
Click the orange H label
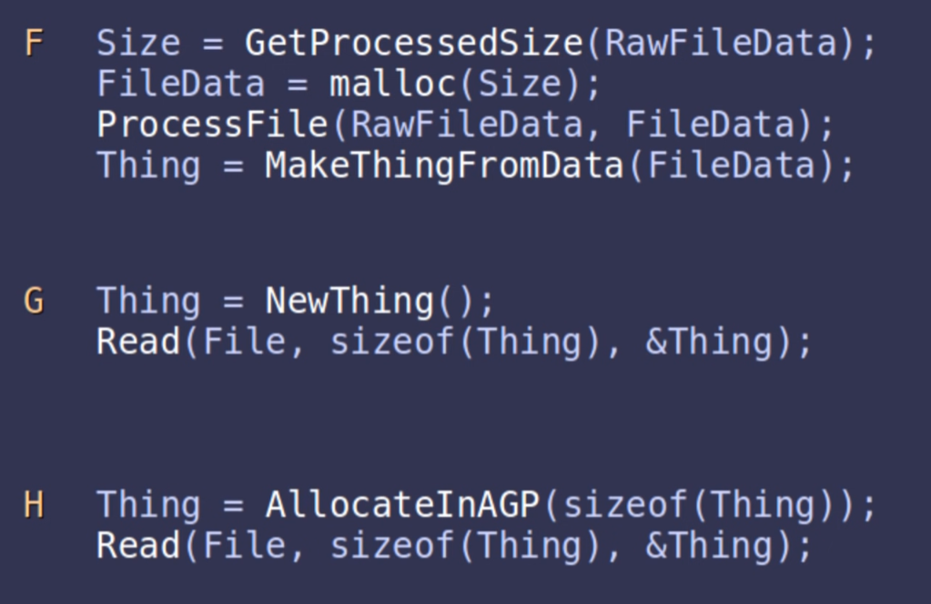click(x=34, y=505)
